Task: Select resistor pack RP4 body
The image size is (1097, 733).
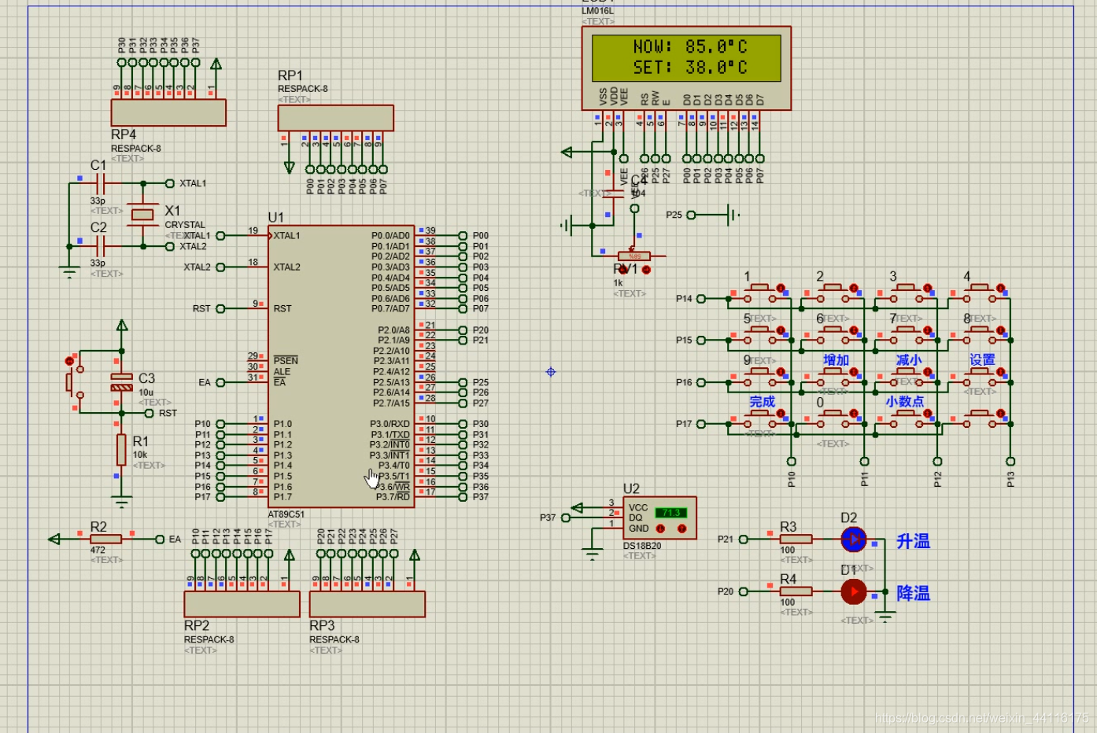Action: tap(168, 112)
